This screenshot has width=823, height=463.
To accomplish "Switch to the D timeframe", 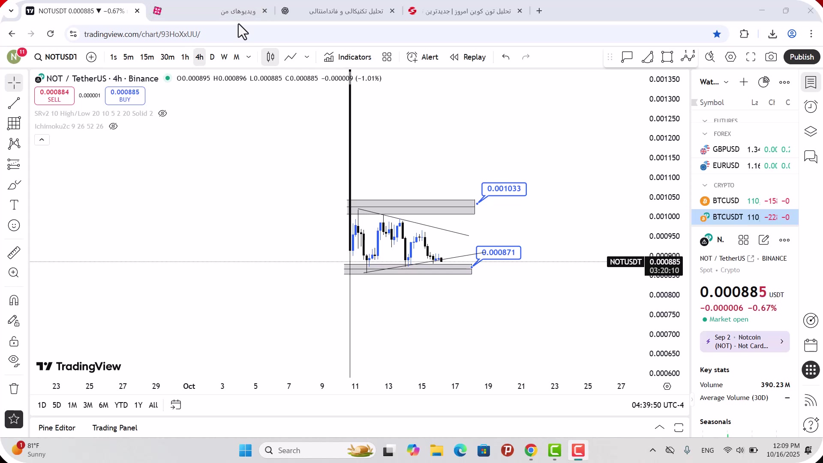I will point(212,57).
